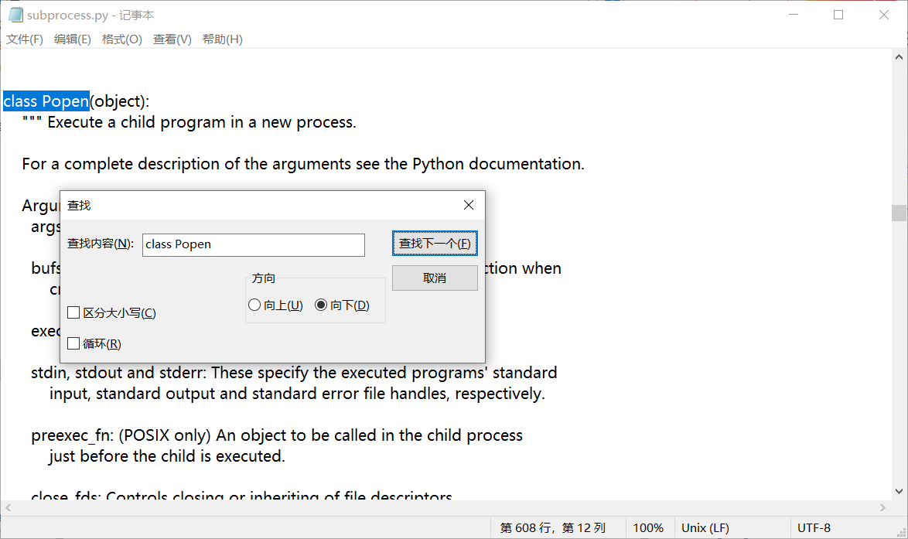Select the 向上 (search up) direction
The width and height of the screenshot is (908, 539).
[254, 305]
